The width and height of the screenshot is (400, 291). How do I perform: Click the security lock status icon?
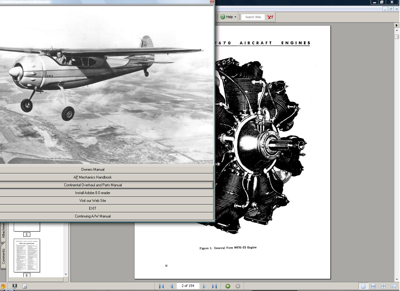tap(3, 286)
